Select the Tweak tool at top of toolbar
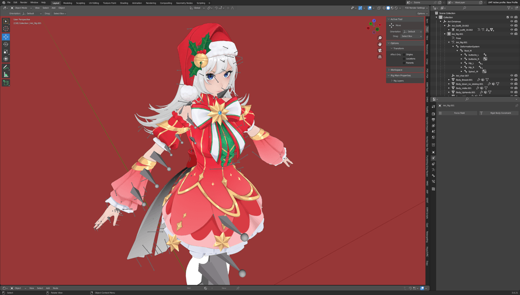Image resolution: width=520 pixels, height=295 pixels. tap(5, 21)
